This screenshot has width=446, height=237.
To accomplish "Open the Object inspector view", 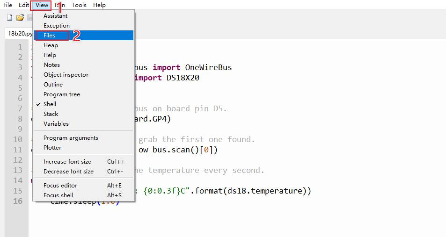I will tap(66, 75).
